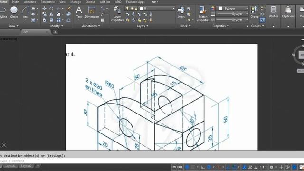Select the Move tool in Modify panel
The image size is (304, 171).
click(x=44, y=9)
